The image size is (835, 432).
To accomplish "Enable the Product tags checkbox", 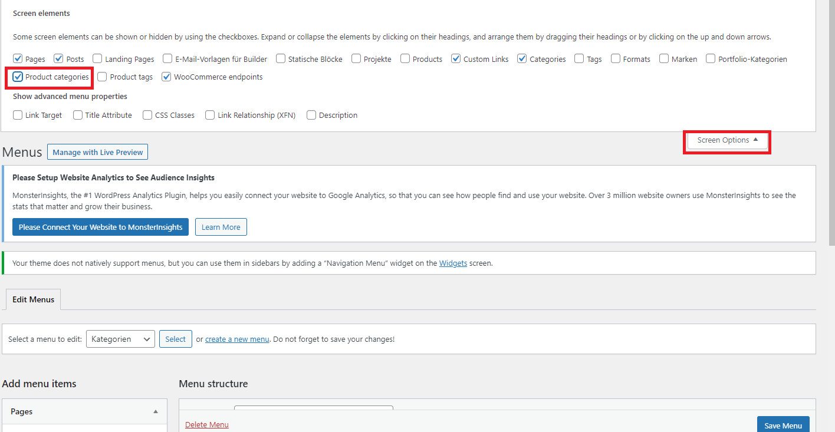I will coord(103,77).
